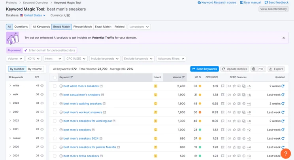Toggle eye icon for white group

point(42,86)
